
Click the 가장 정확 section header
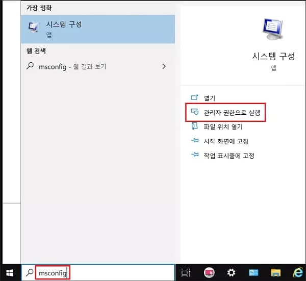pos(39,8)
